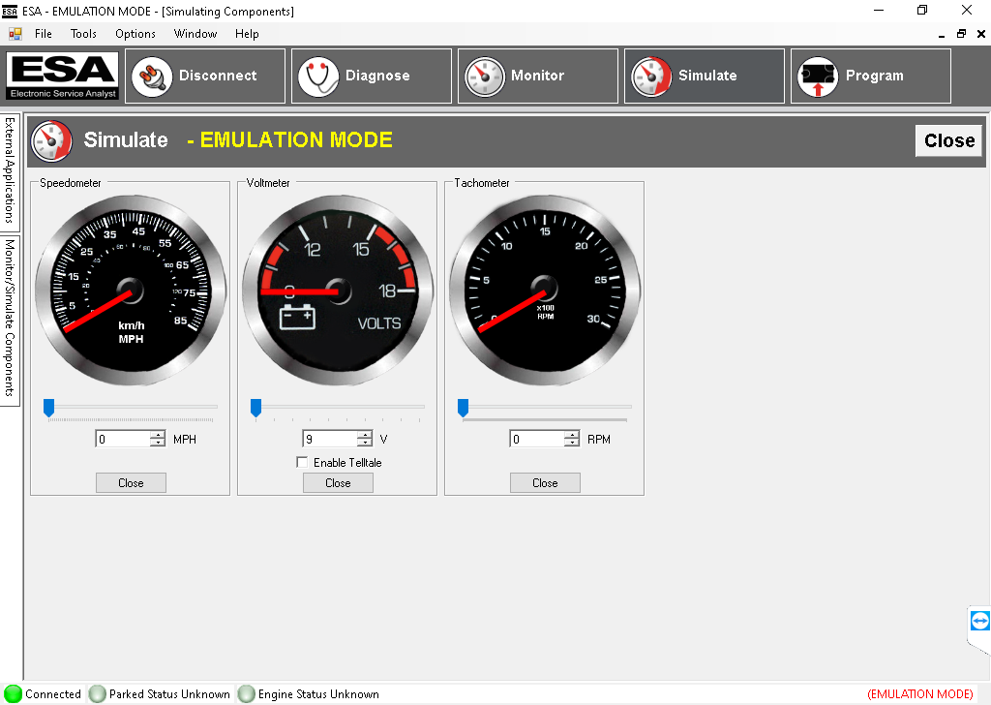Image resolution: width=991 pixels, height=705 pixels.
Task: Click the ESA Electronic Service Analyst logo
Action: [x=63, y=76]
